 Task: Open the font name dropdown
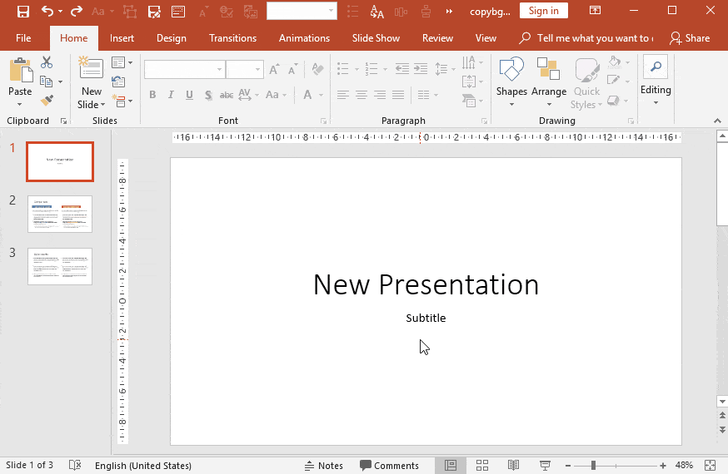pos(219,70)
